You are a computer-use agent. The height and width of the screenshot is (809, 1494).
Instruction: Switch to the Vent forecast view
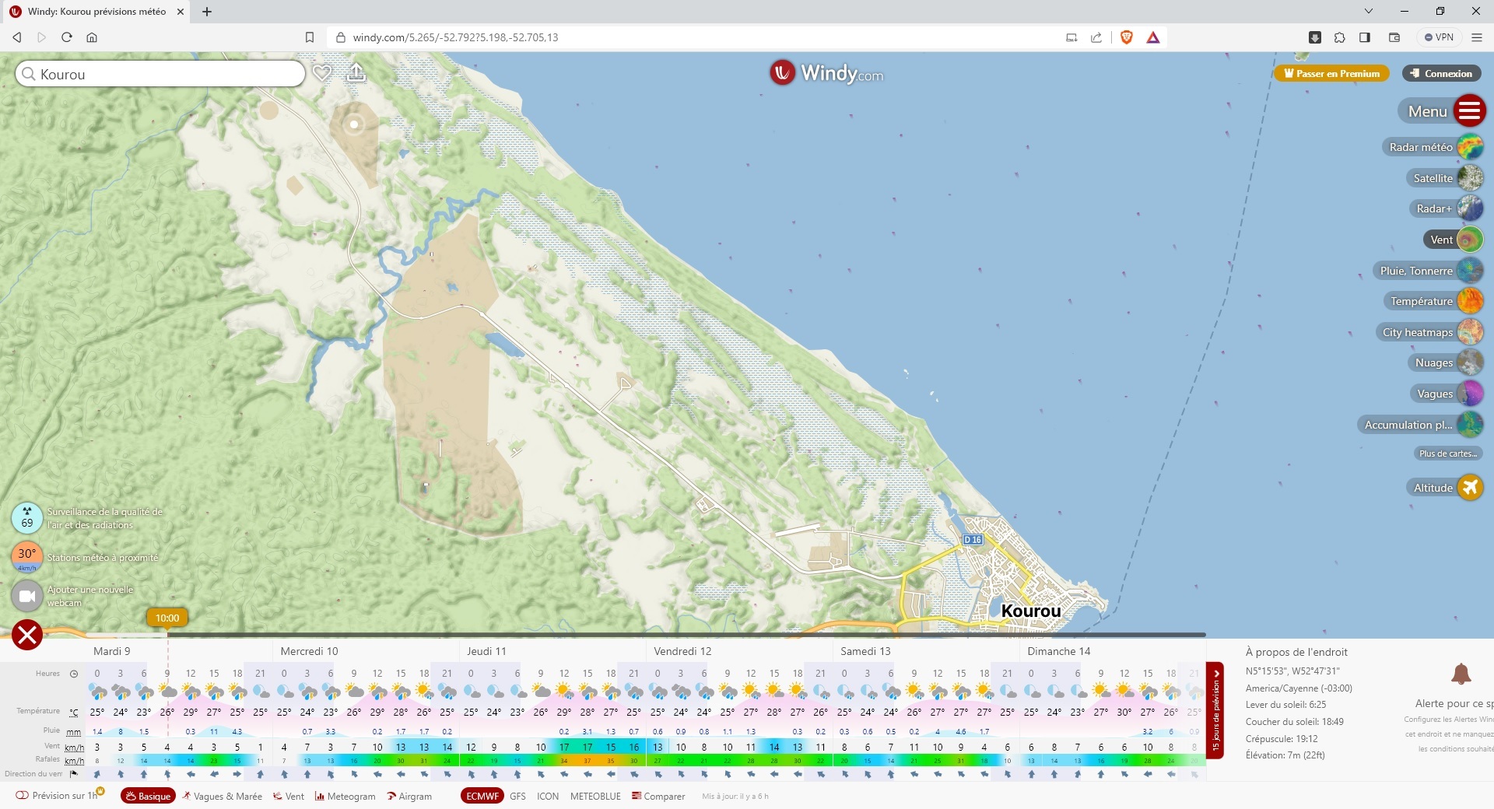(289, 796)
